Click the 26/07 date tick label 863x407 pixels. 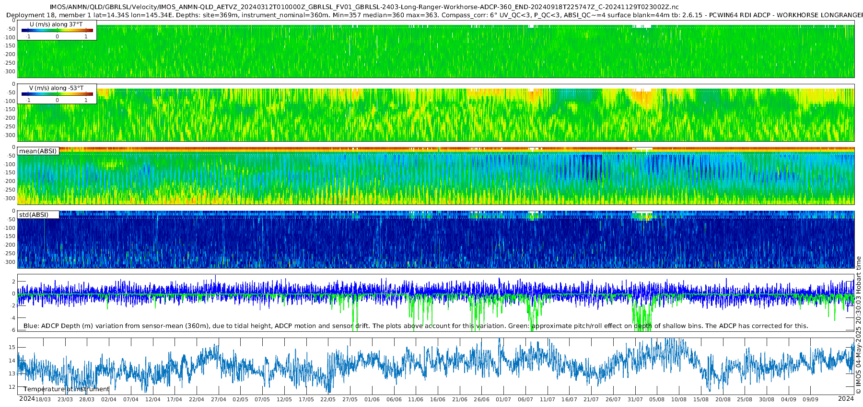(x=613, y=399)
